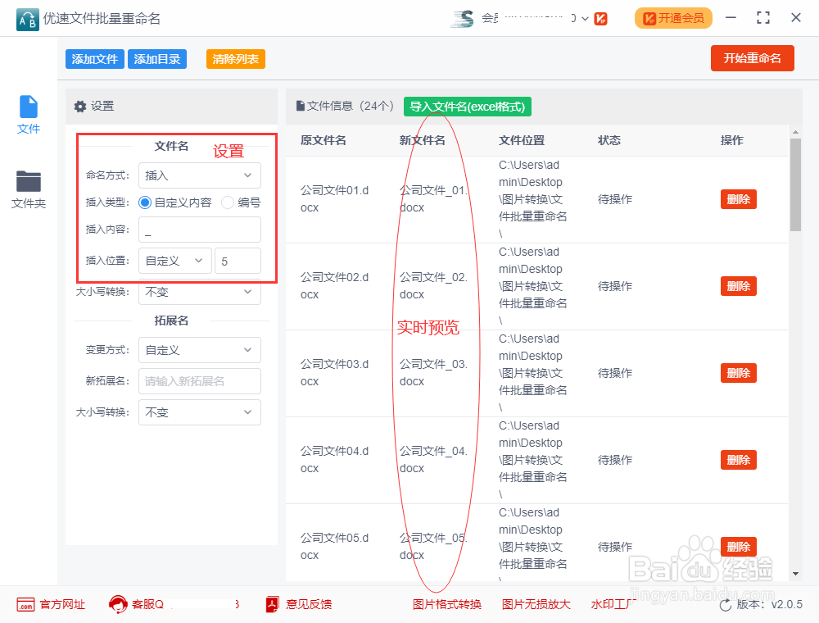Click the 操作 column header
The width and height of the screenshot is (819, 623).
point(731,140)
